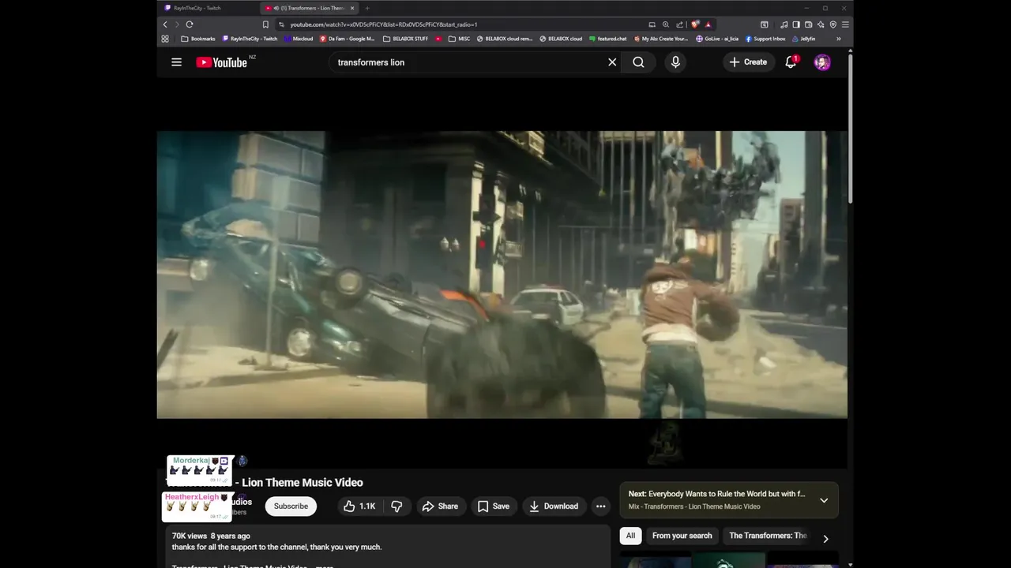
Task: Click zoom magnifier in address bar
Action: click(x=666, y=24)
